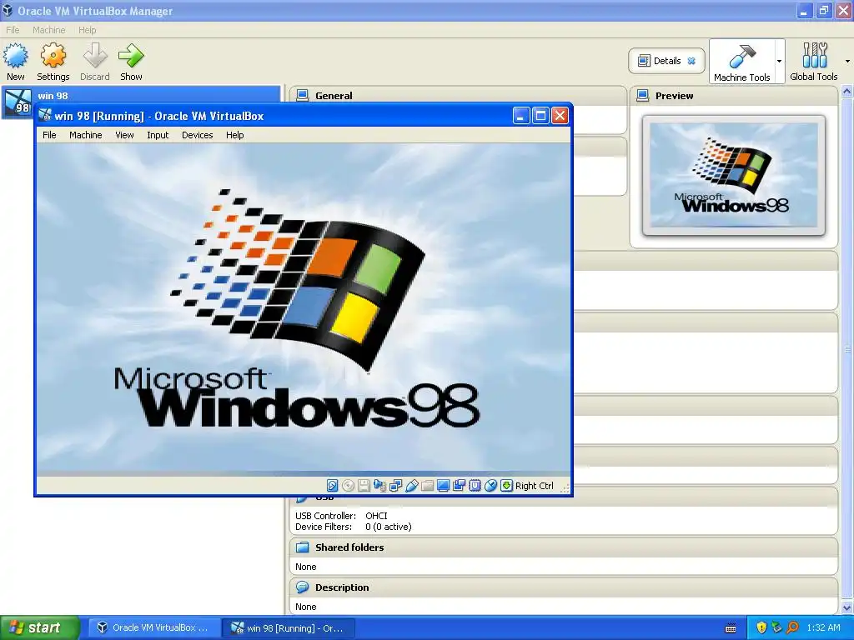Click video capture icon in VM status bar
Image resolution: width=854 pixels, height=640 pixels.
(x=460, y=486)
